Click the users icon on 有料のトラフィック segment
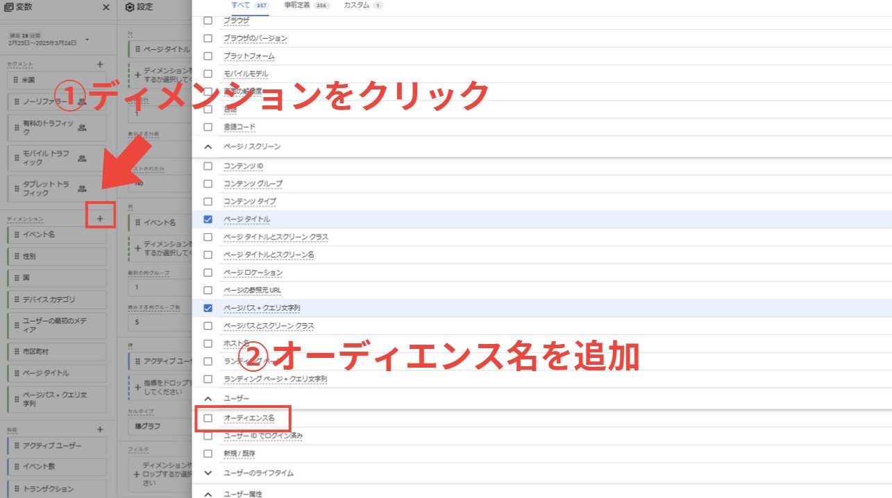 click(82, 128)
